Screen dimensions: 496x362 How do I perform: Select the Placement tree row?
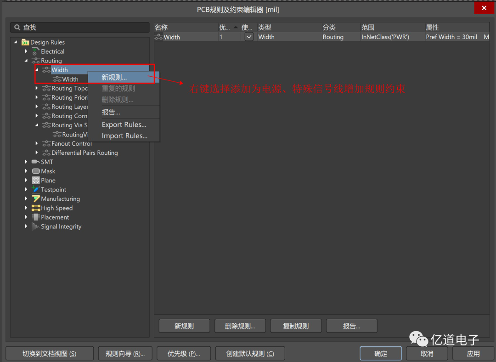click(55, 217)
